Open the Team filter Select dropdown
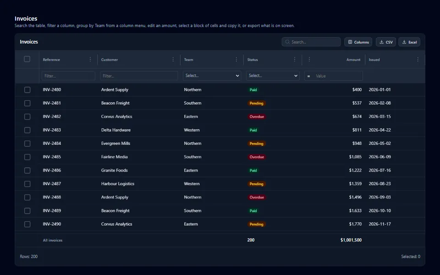The height and width of the screenshot is (275, 440). (212, 76)
